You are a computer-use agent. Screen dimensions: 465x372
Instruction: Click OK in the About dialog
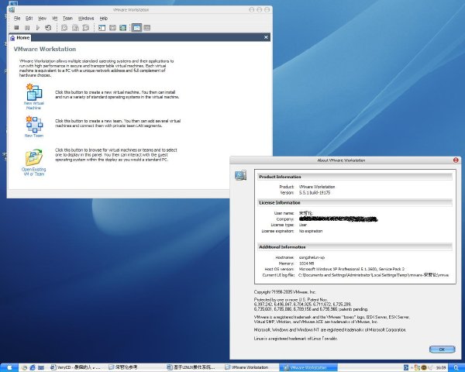pos(442,350)
